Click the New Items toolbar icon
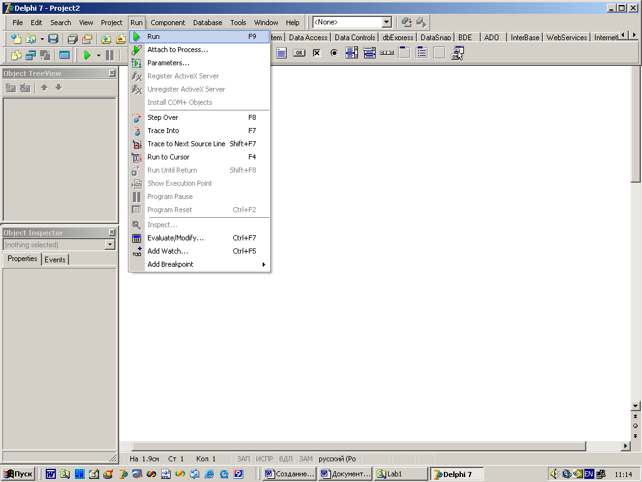Viewport: 642px width, 482px height. [16, 38]
